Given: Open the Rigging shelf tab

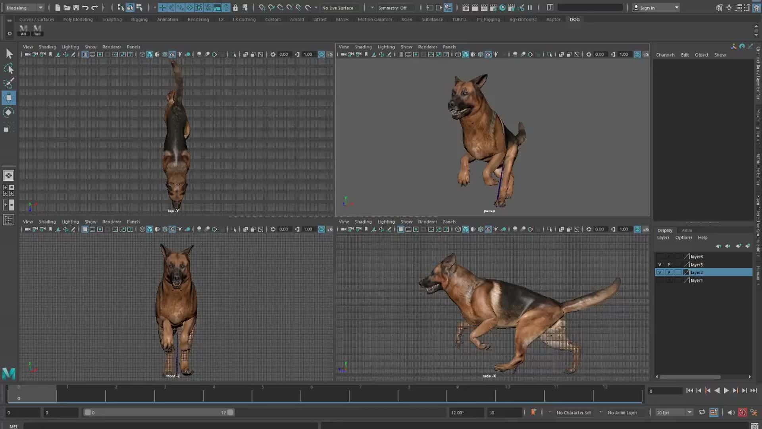Looking at the screenshot, I should point(139,19).
